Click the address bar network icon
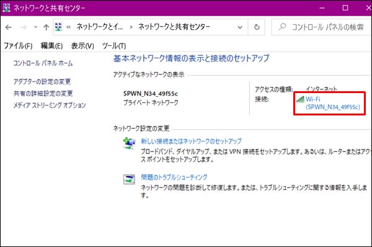The height and width of the screenshot is (247, 372). tap(58, 27)
